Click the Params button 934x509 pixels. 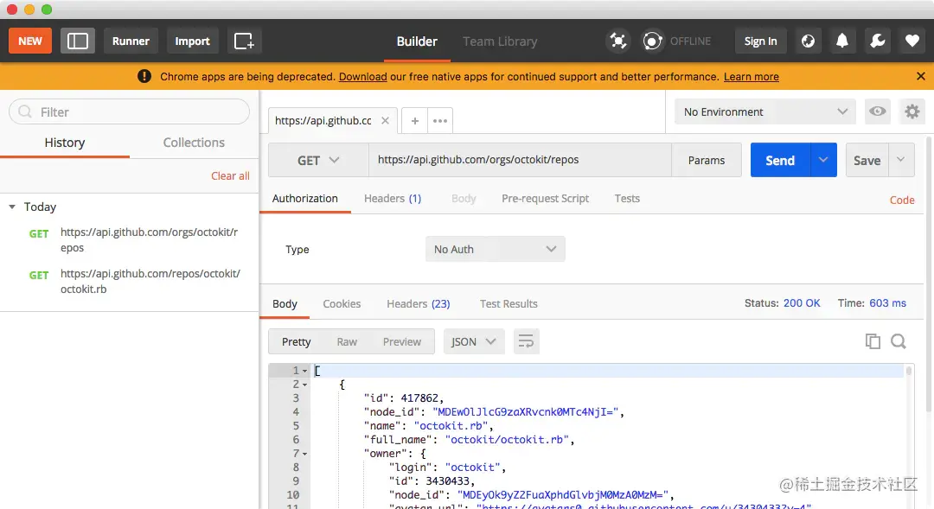click(x=707, y=160)
